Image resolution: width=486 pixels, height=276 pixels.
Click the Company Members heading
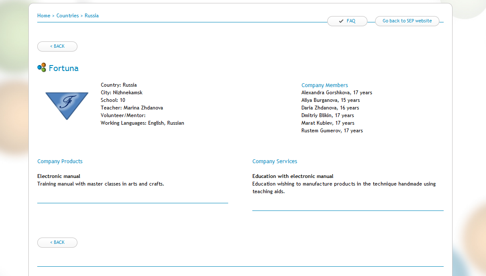tap(325, 85)
